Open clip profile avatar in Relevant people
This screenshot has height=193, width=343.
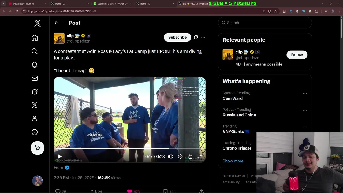228,55
